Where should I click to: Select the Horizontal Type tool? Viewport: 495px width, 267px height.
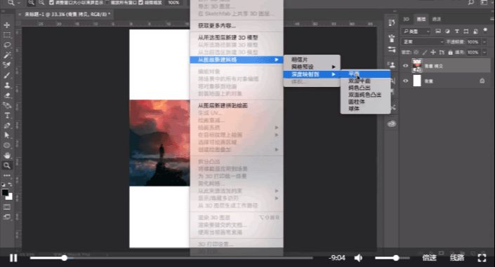(x=7, y=116)
